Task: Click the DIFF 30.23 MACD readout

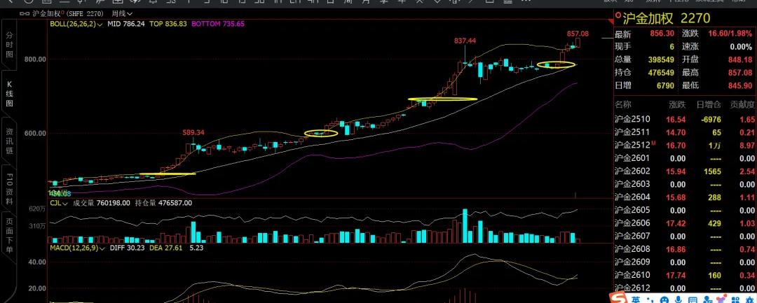Action: 128,248
